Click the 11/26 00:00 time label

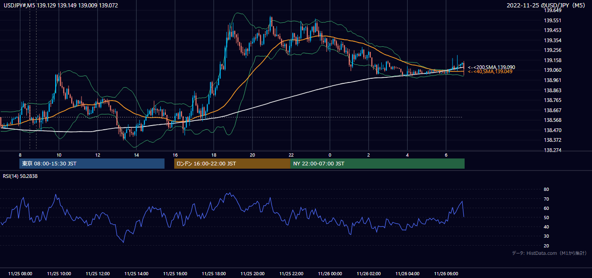click(329, 273)
